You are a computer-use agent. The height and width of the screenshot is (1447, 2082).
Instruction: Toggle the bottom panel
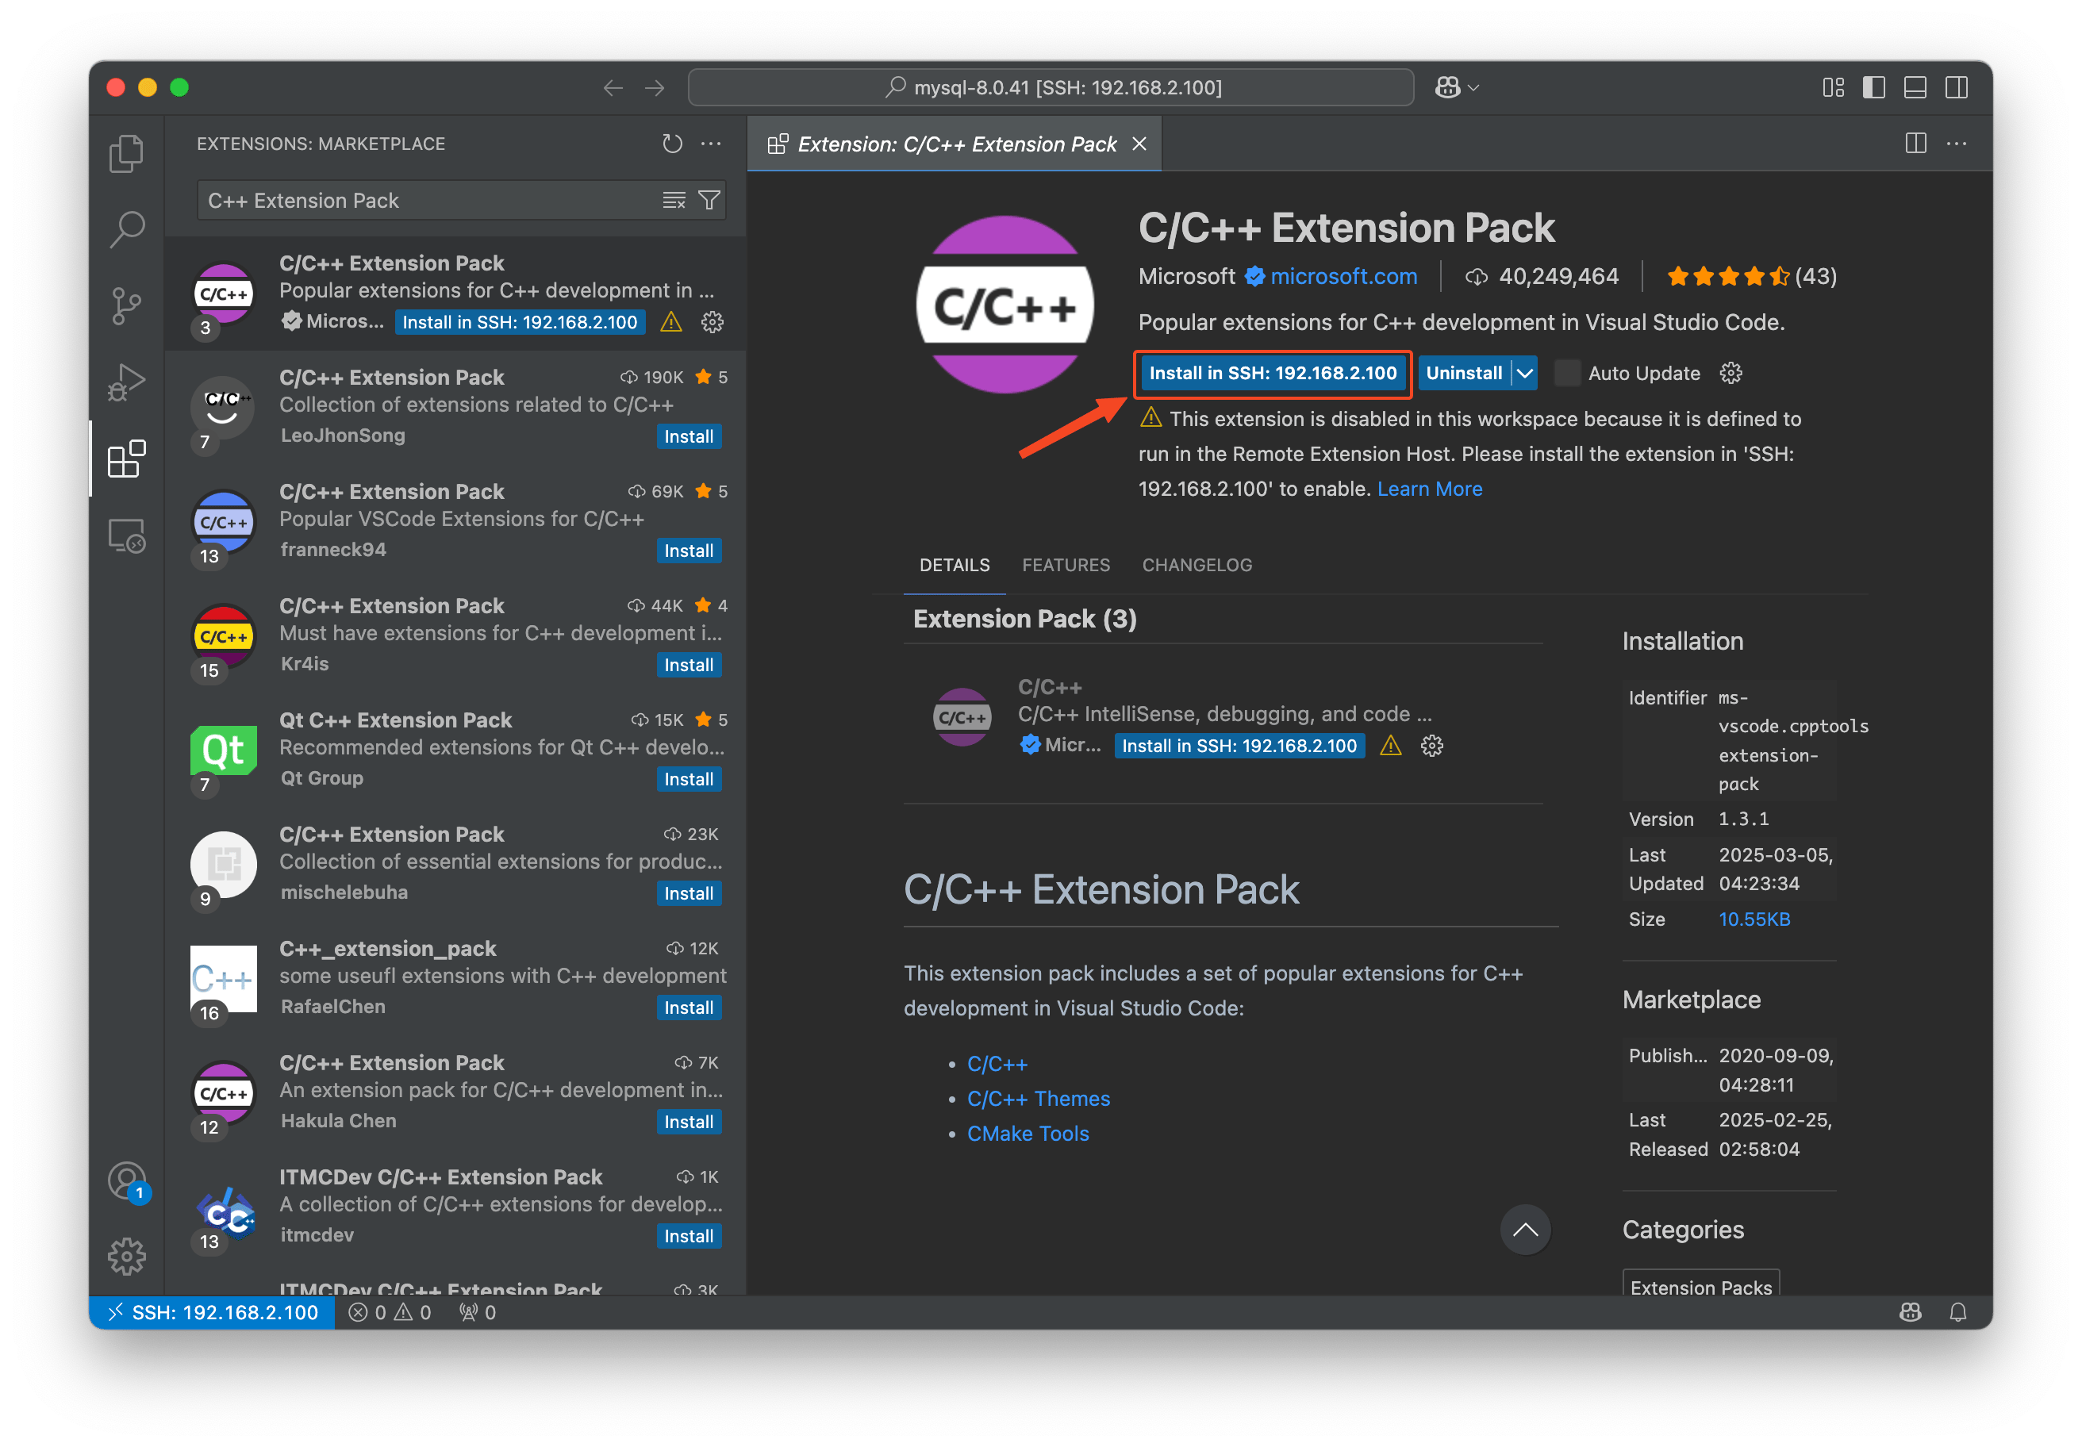tap(1915, 87)
